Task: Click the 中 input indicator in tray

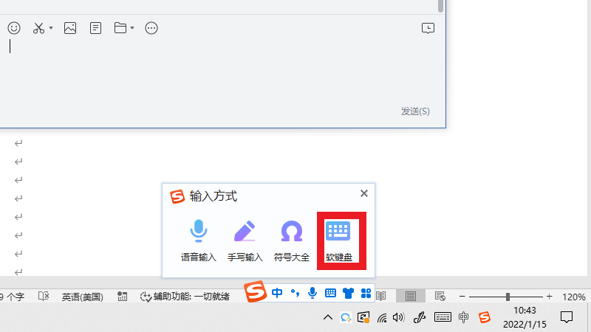Action: [x=464, y=317]
